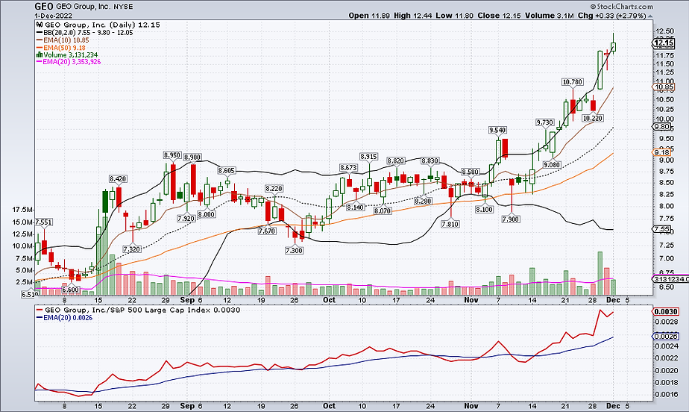Click the StockCharts.com copyright text

tap(621, 7)
